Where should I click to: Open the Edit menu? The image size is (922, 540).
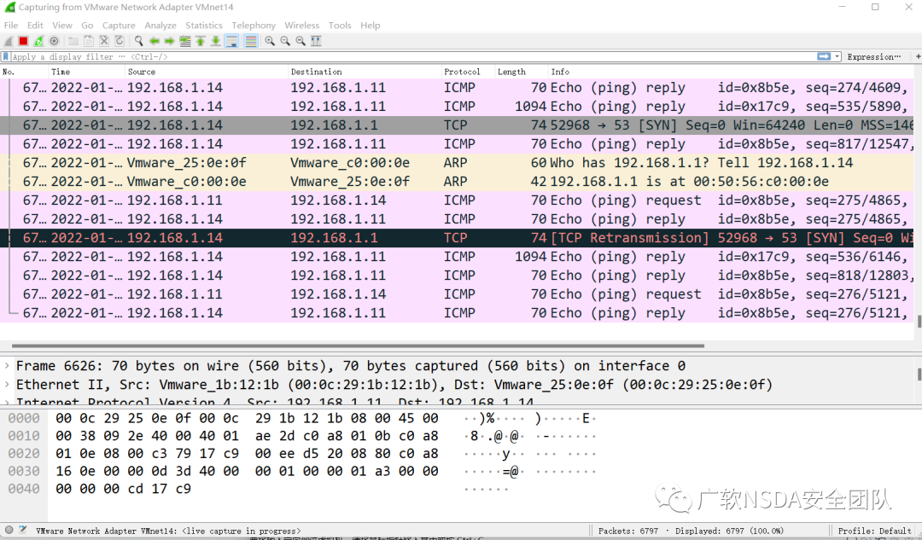pyautogui.click(x=35, y=26)
